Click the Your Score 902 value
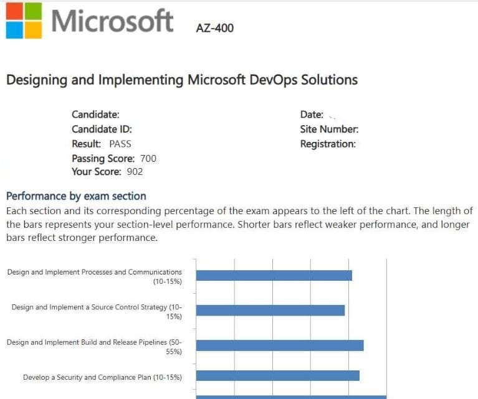 [135, 172]
